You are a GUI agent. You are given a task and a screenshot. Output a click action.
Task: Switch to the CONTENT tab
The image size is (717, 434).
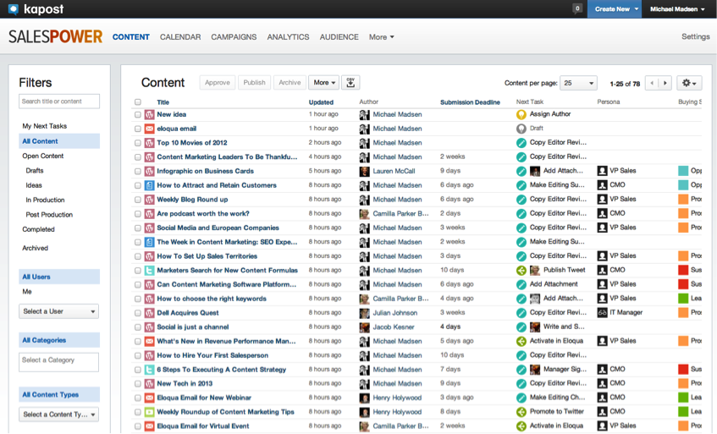(130, 37)
